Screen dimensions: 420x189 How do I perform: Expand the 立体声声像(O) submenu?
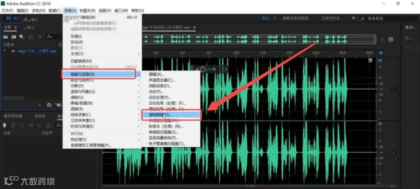pyautogui.click(x=102, y=121)
